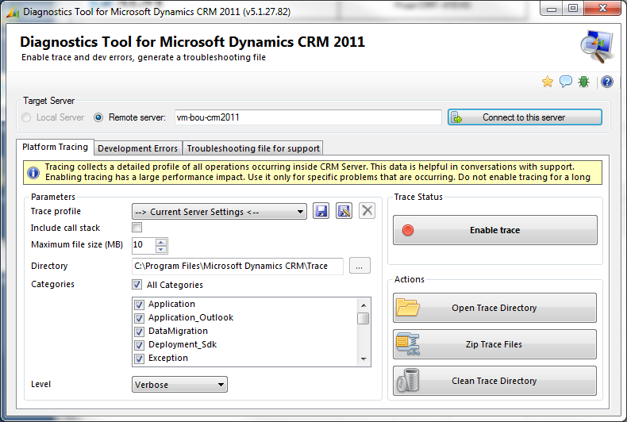Click Connect to this server button
Viewport: 627px width, 422px height.
(x=525, y=117)
